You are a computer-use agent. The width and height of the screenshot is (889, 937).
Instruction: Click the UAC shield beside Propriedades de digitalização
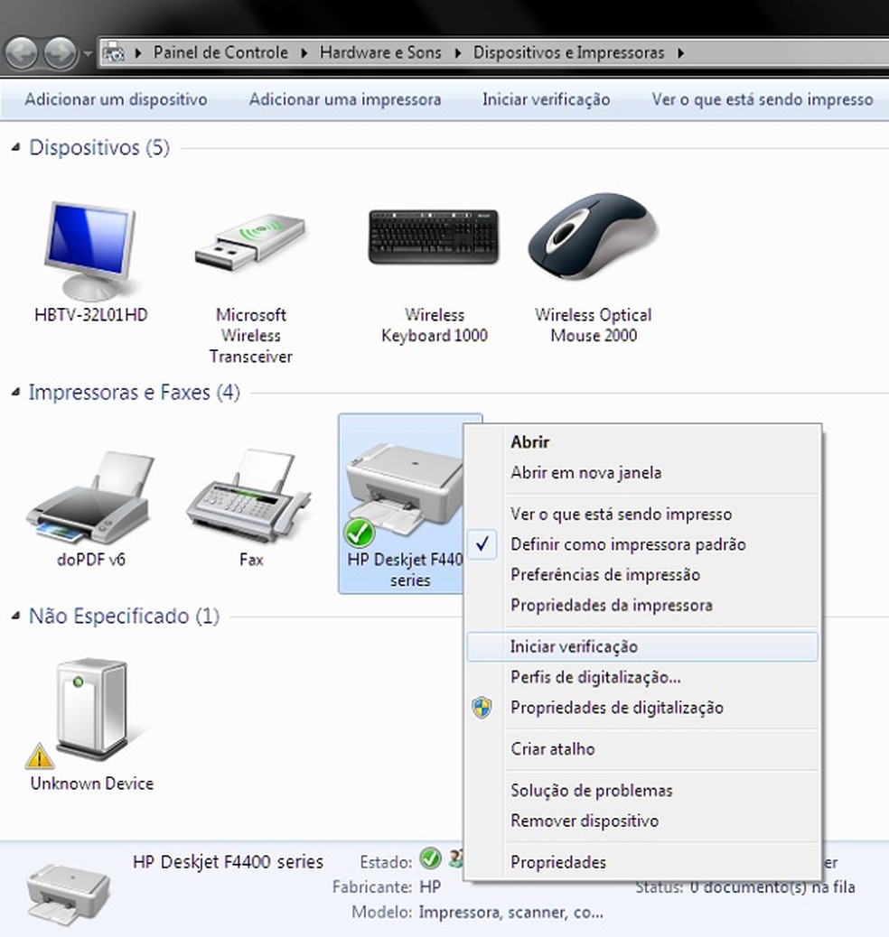point(482,708)
